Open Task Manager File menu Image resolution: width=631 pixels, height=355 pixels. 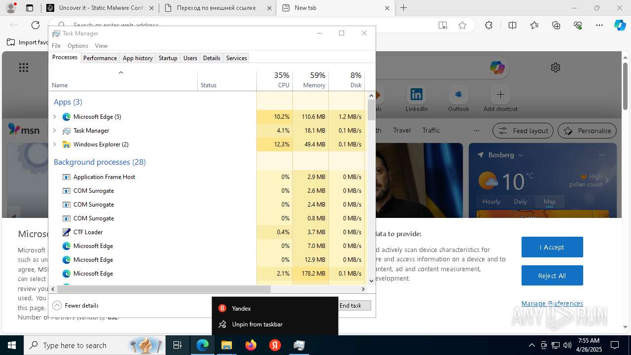[x=56, y=45]
